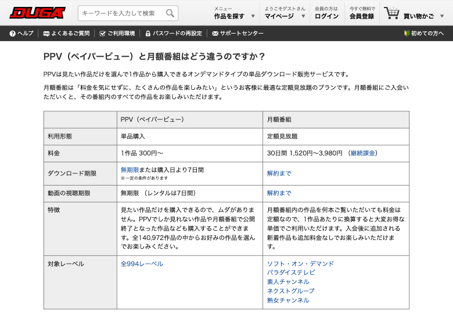
Task: Open the ご利用環境 link
Action: coord(121,34)
